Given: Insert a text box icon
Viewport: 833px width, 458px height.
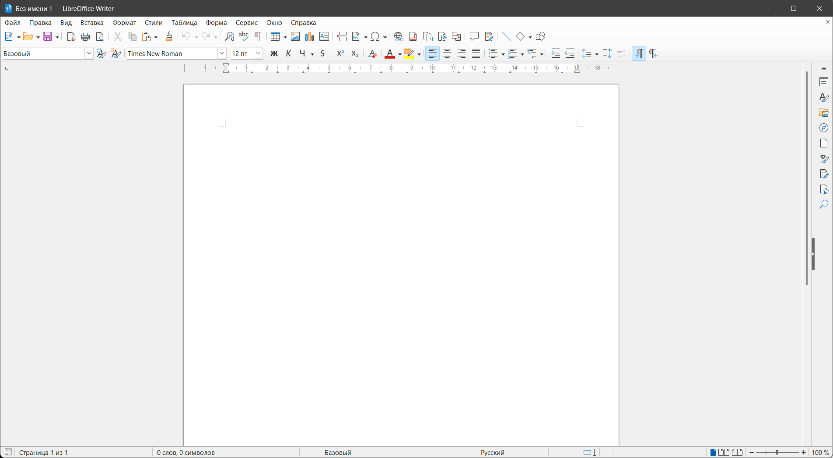Looking at the screenshot, I should click(324, 37).
